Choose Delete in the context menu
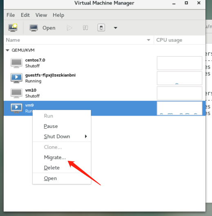212x216 pixels. pyautogui.click(x=62, y=168)
